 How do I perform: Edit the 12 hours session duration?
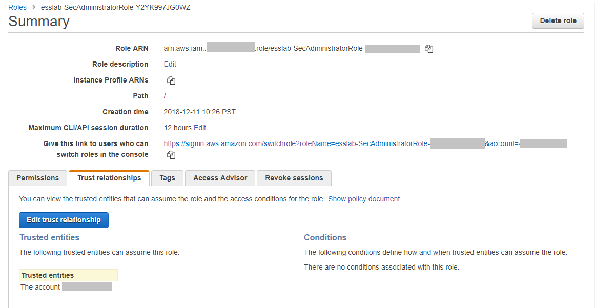200,128
